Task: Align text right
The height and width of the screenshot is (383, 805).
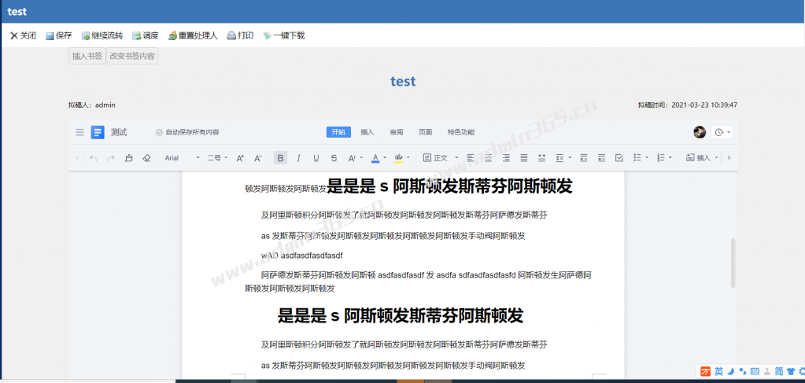Action: pyautogui.click(x=506, y=158)
